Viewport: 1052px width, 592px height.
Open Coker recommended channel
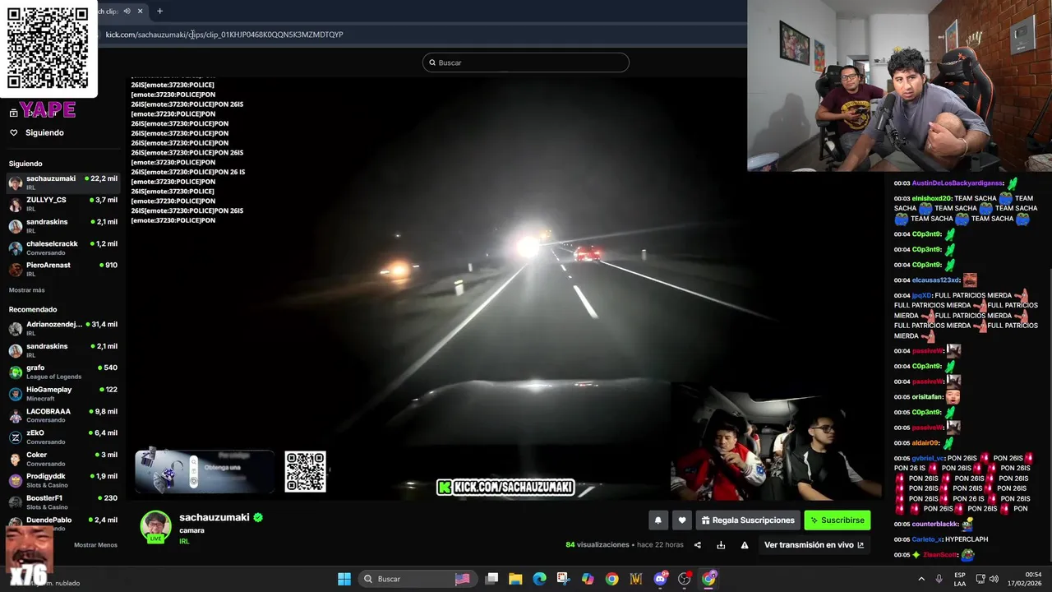click(63, 459)
